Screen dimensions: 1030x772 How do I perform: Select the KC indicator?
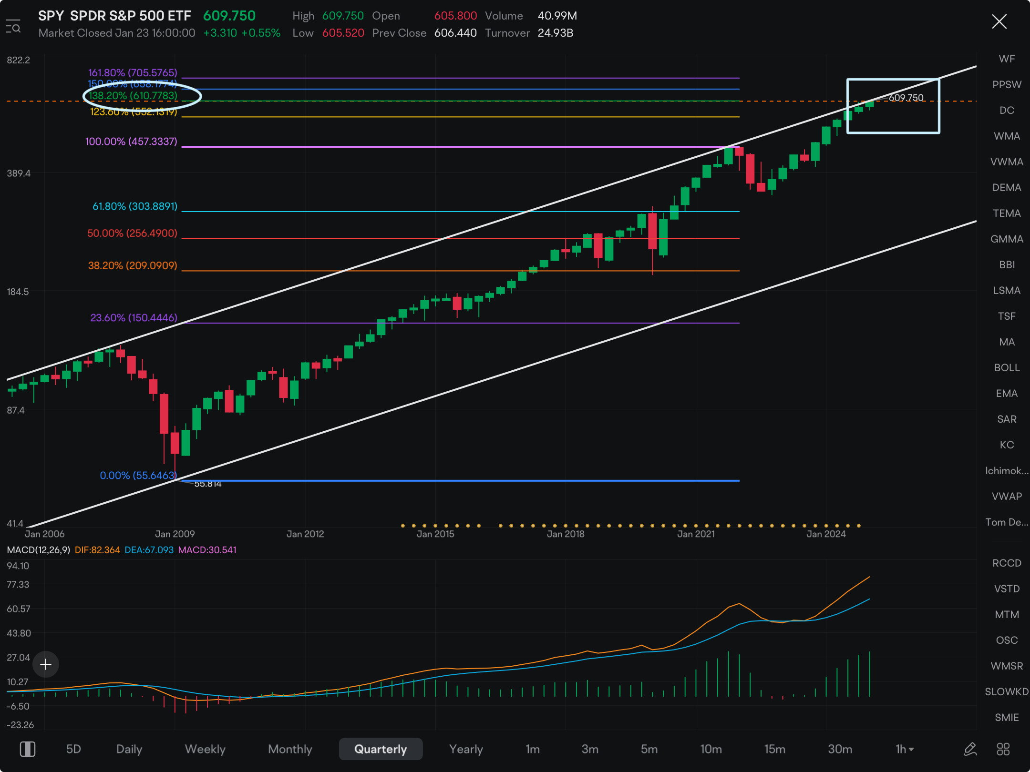pyautogui.click(x=1007, y=445)
